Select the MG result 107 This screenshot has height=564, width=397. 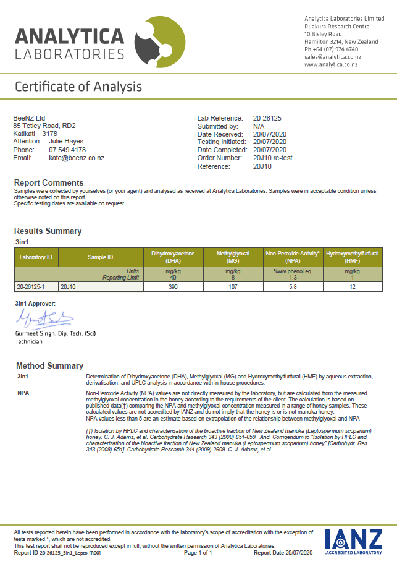pyautogui.click(x=233, y=287)
